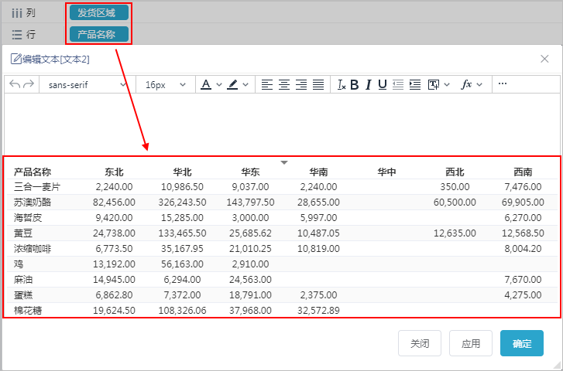Click the 行 rows shelf icon
This screenshot has height=371, width=563.
tap(17, 35)
